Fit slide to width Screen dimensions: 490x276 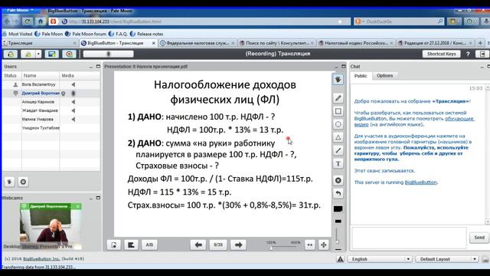click(309, 245)
